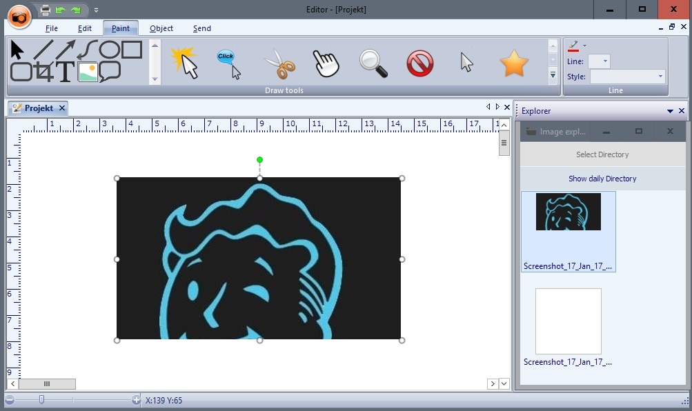
Task: Open the Explorer panel options dropdown
Action: [x=670, y=111]
